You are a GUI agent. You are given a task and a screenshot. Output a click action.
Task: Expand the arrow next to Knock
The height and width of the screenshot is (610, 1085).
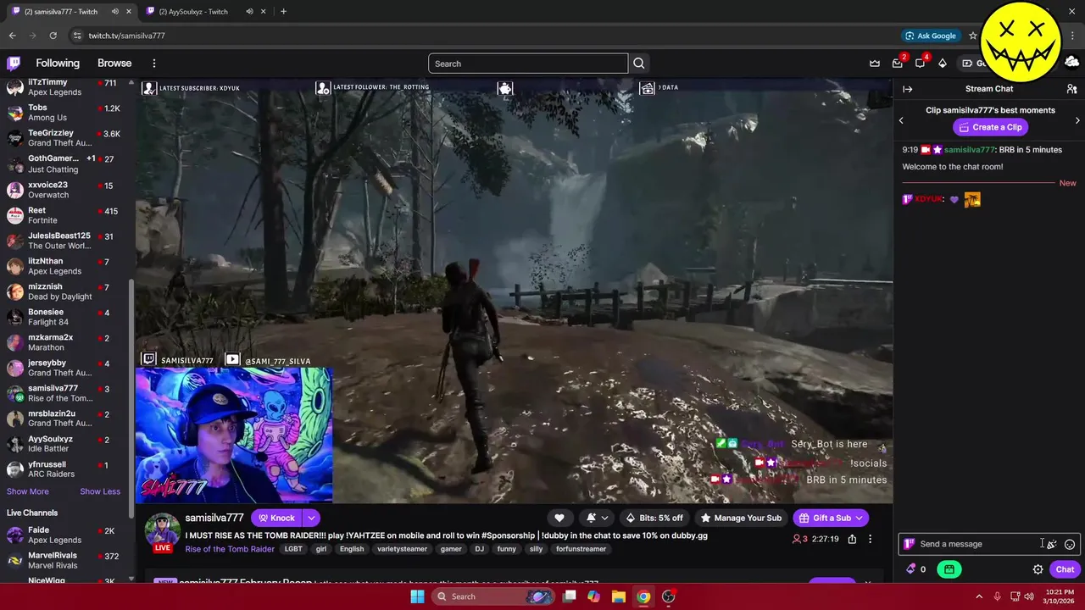point(311,518)
